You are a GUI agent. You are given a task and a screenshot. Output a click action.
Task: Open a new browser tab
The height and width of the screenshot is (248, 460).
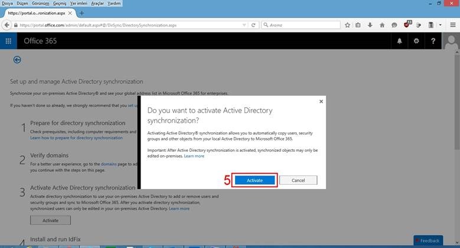[82, 13]
